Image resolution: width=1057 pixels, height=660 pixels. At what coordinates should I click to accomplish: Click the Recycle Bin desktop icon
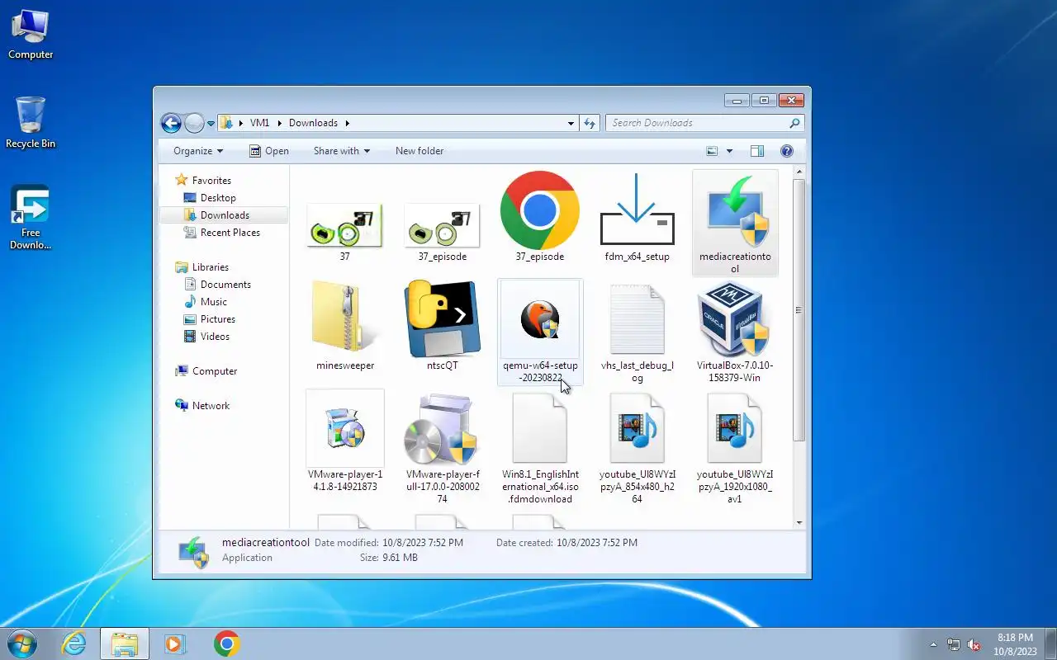(31, 122)
